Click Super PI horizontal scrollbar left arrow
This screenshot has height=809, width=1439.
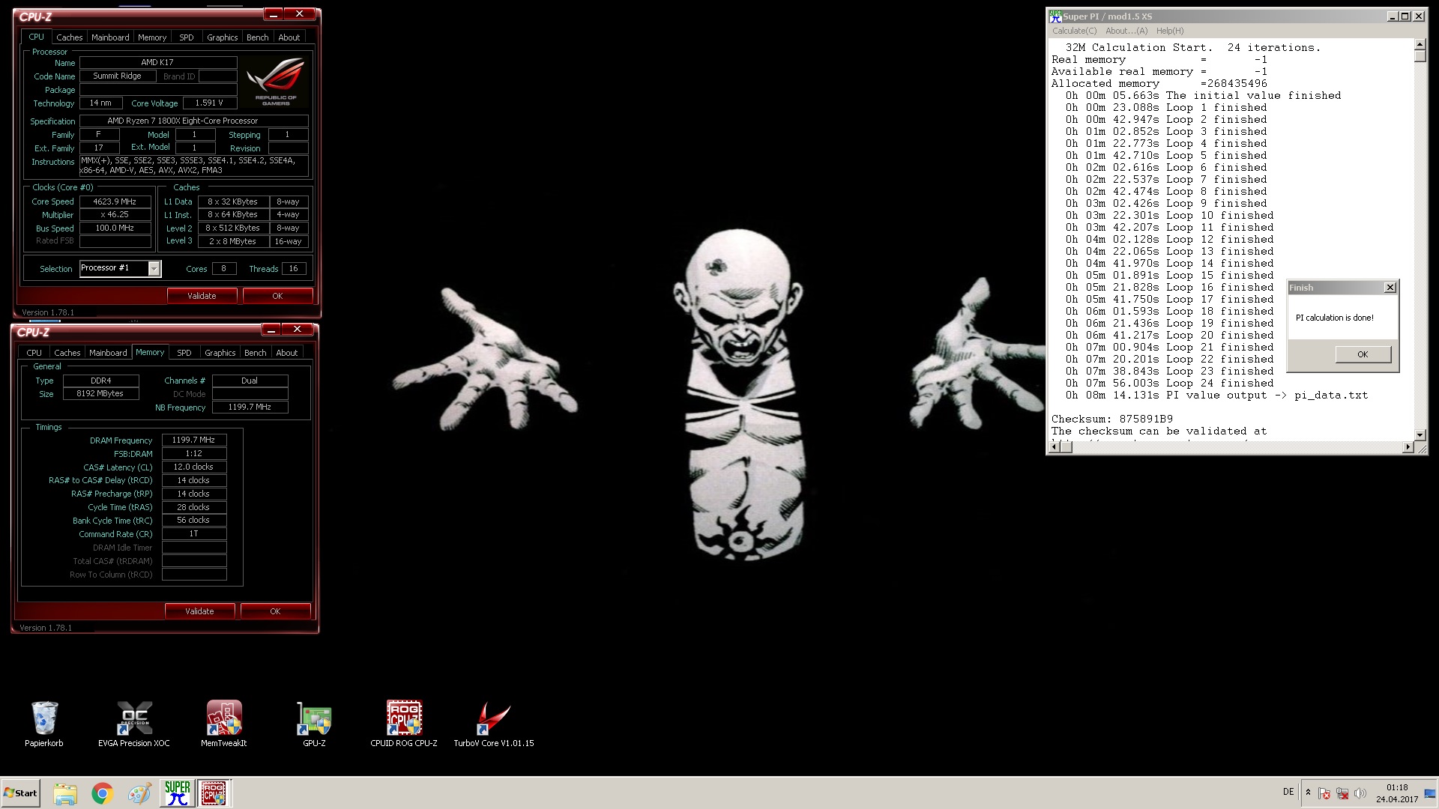(1055, 447)
